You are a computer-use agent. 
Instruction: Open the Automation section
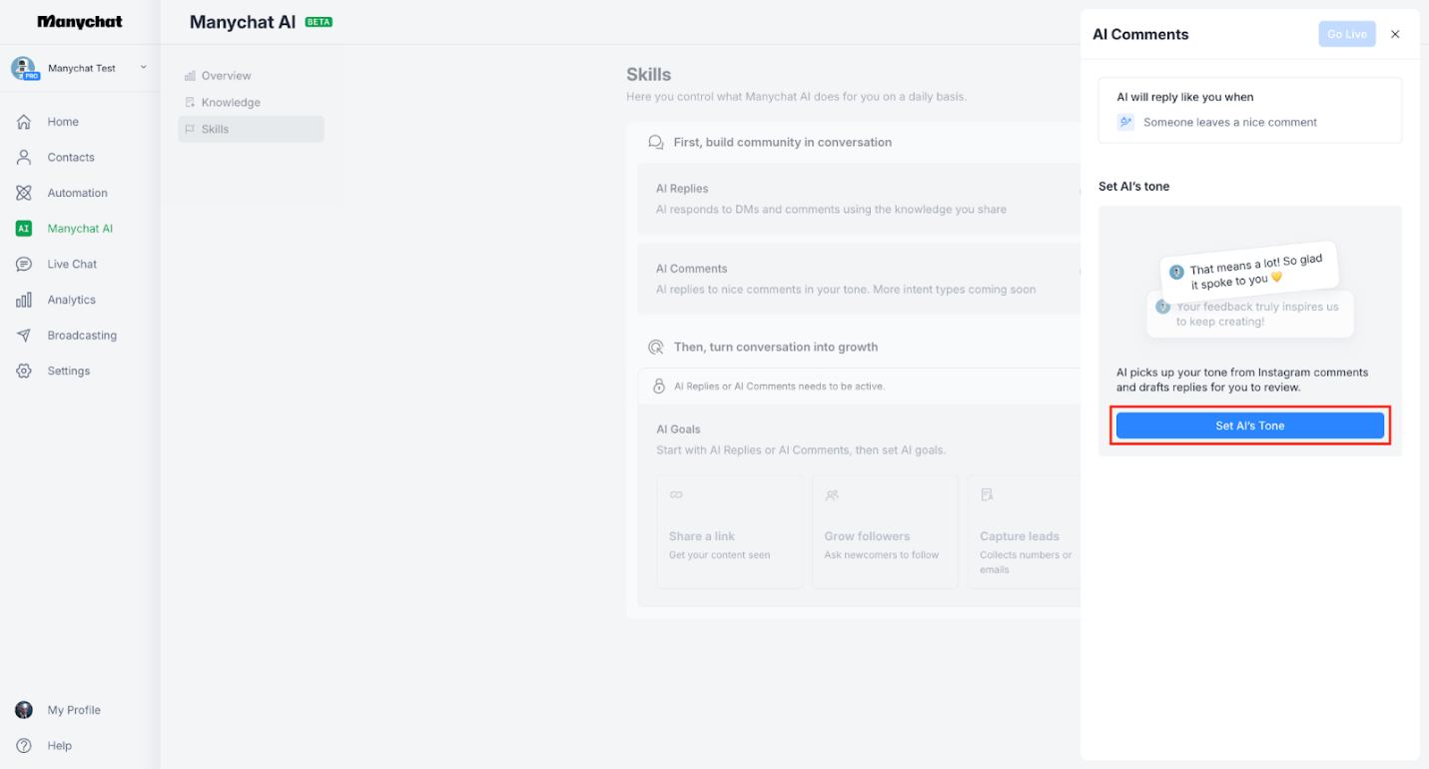tap(76, 192)
